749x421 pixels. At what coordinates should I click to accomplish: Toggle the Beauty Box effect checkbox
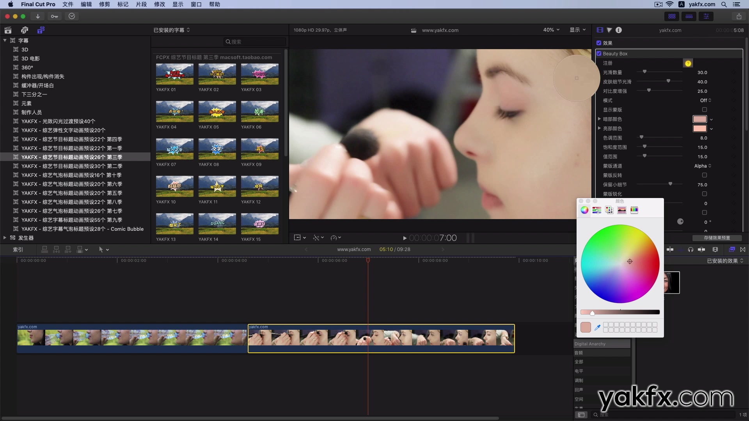pos(600,53)
